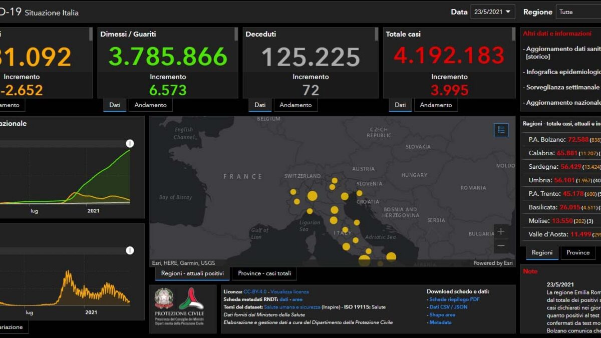Select Dati tab under Dimessi / Guariti
The height and width of the screenshot is (338, 601).
tap(115, 105)
